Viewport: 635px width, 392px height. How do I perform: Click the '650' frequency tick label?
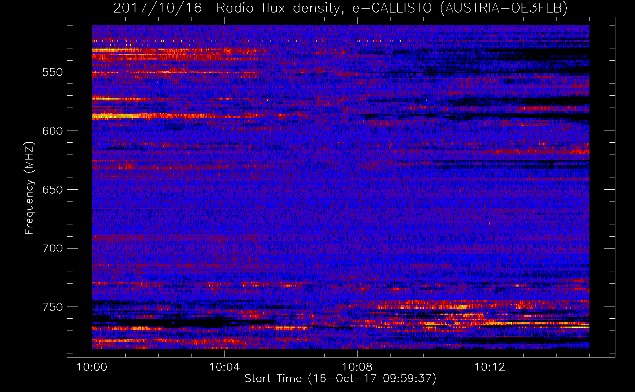53,190
